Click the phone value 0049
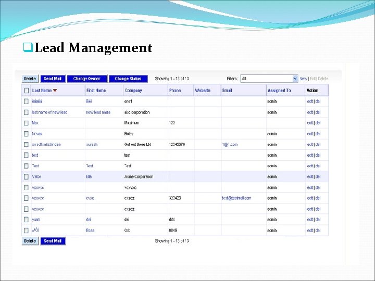 tap(173, 231)
